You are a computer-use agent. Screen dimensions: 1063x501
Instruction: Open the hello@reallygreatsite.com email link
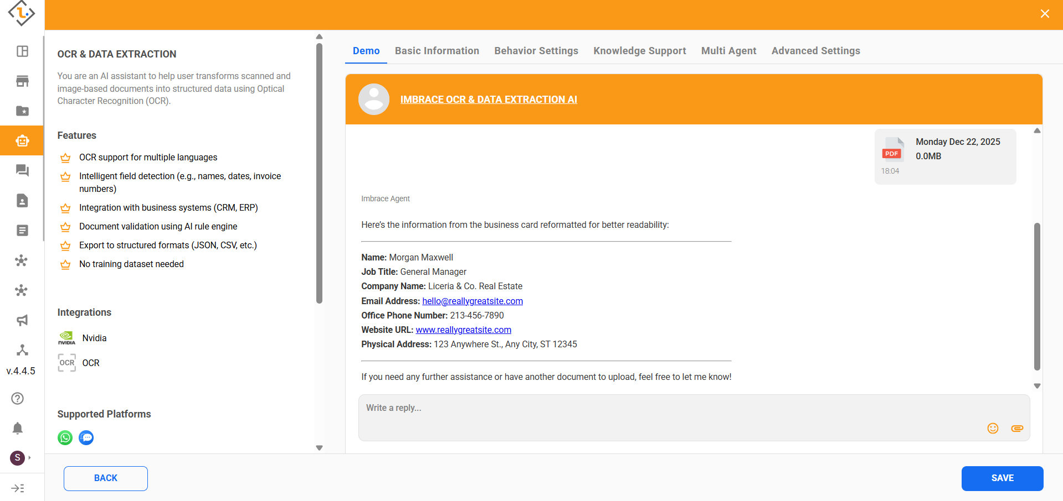point(472,301)
